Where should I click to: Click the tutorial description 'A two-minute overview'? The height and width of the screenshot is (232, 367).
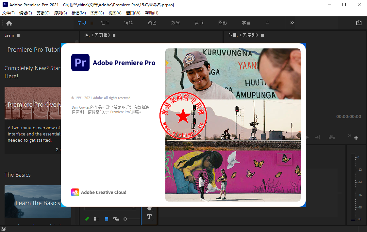34,134
